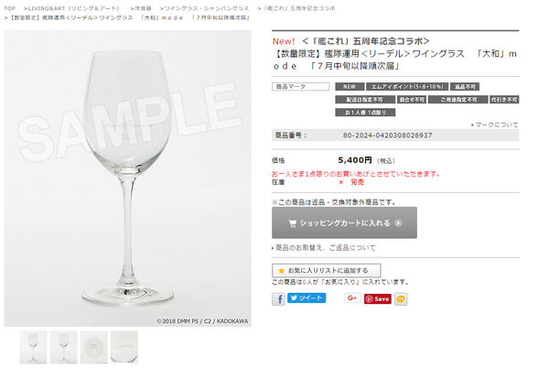Click the yellow mixi check icon
549x368 pixels.
pyautogui.click(x=401, y=299)
